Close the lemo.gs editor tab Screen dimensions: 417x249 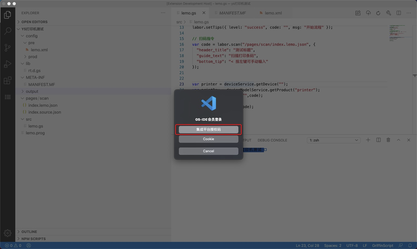click(204, 13)
